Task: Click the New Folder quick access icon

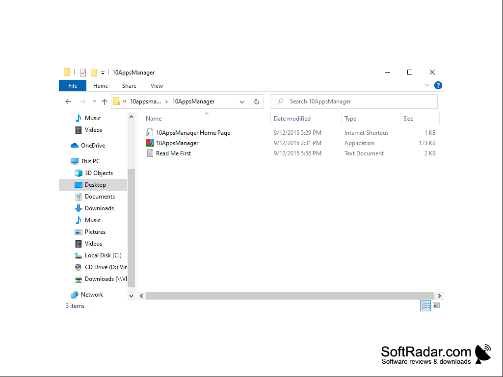Action: (x=94, y=73)
